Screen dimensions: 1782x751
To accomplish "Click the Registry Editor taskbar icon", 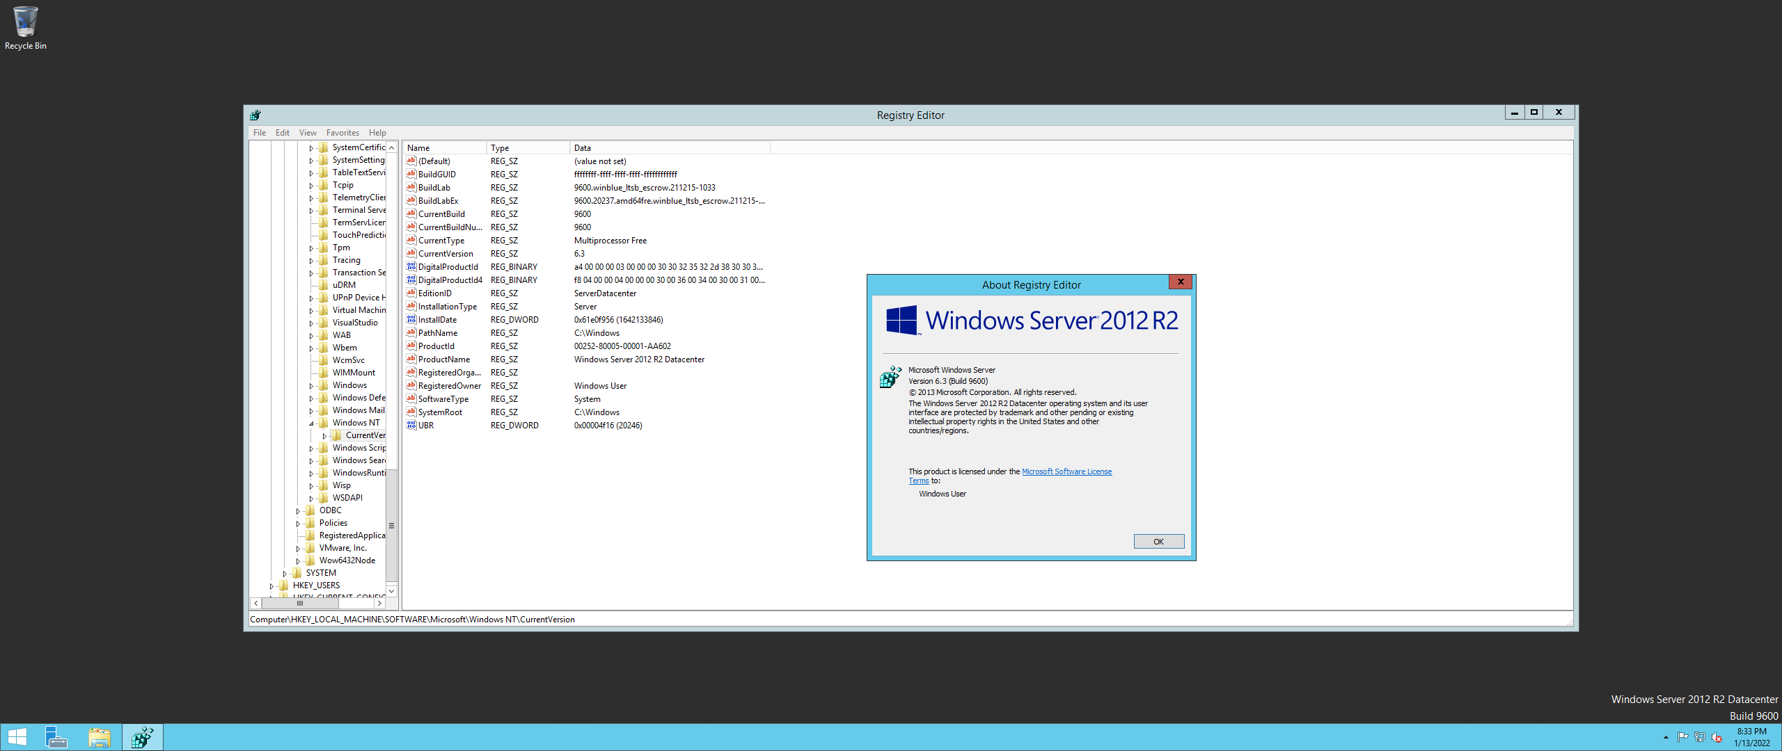I will tap(143, 737).
